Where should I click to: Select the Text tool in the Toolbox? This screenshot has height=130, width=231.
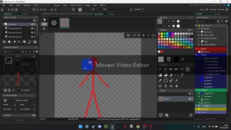point(182,75)
